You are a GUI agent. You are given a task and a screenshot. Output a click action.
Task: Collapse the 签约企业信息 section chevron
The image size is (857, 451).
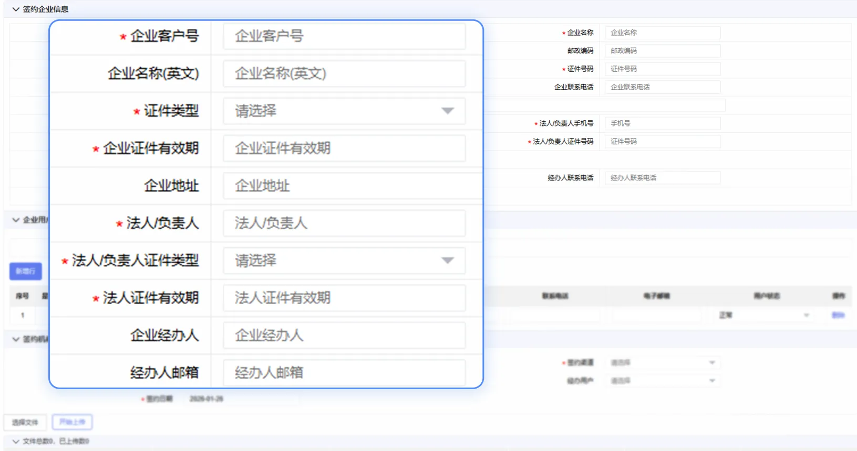pos(16,9)
